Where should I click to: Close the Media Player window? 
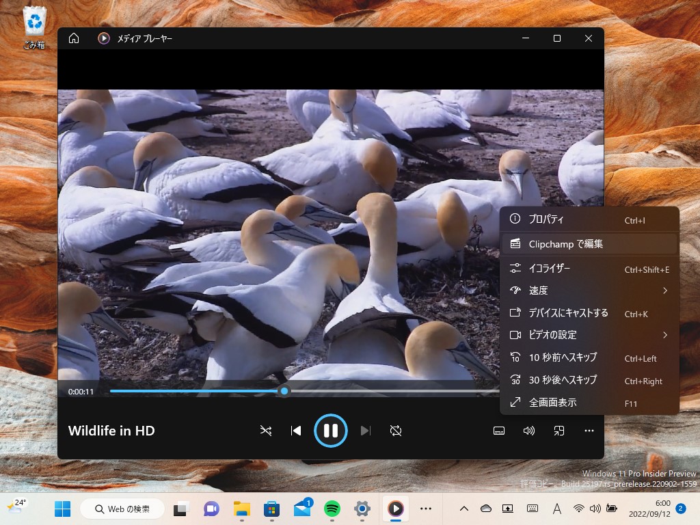(x=589, y=38)
